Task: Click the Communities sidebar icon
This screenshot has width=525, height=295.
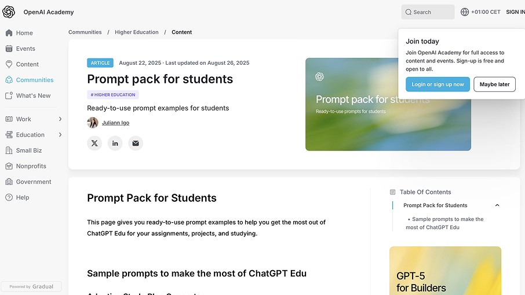Action: [9, 80]
